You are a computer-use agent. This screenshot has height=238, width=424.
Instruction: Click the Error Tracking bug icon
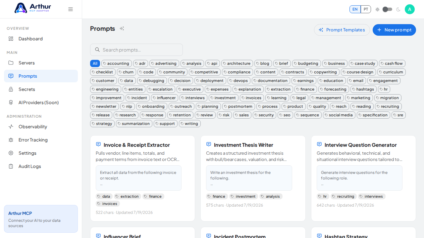click(x=11, y=140)
